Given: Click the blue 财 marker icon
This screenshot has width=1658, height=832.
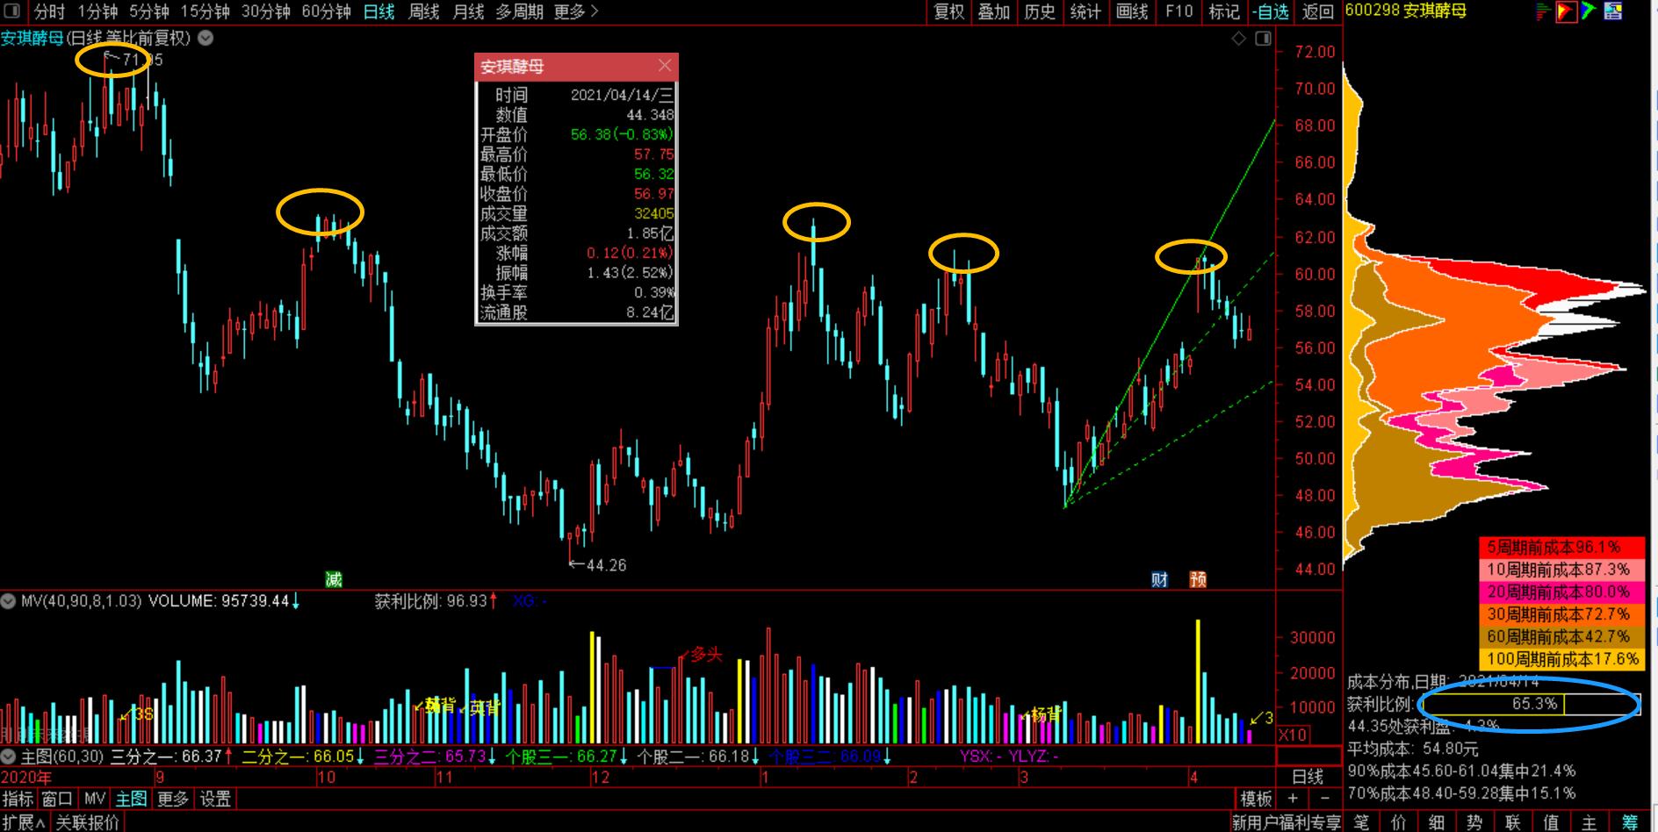Looking at the screenshot, I should point(1159,579).
